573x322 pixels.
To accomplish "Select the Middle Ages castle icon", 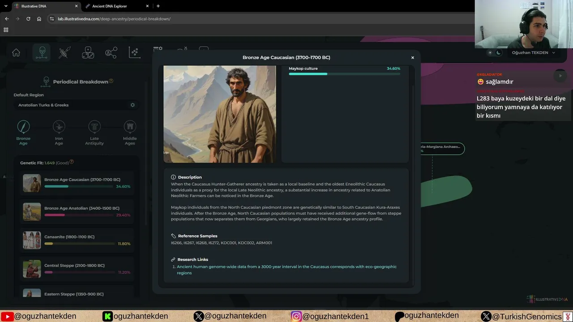I will tap(130, 127).
